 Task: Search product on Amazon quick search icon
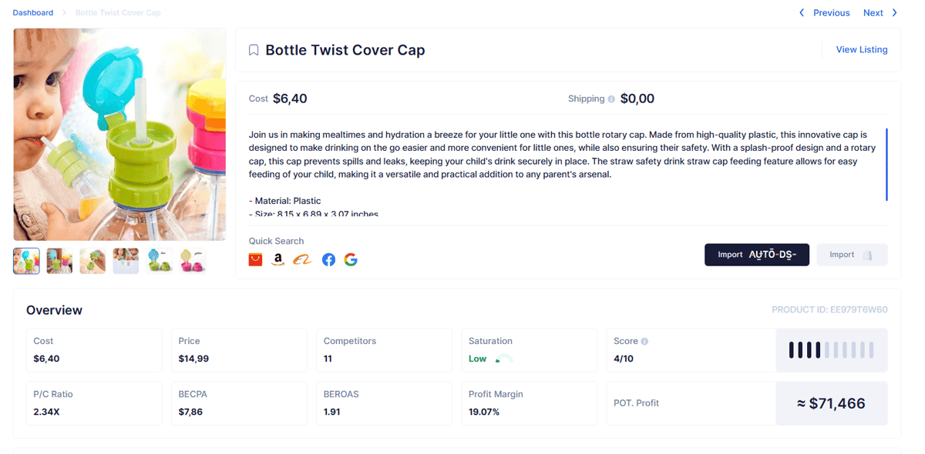click(x=278, y=259)
